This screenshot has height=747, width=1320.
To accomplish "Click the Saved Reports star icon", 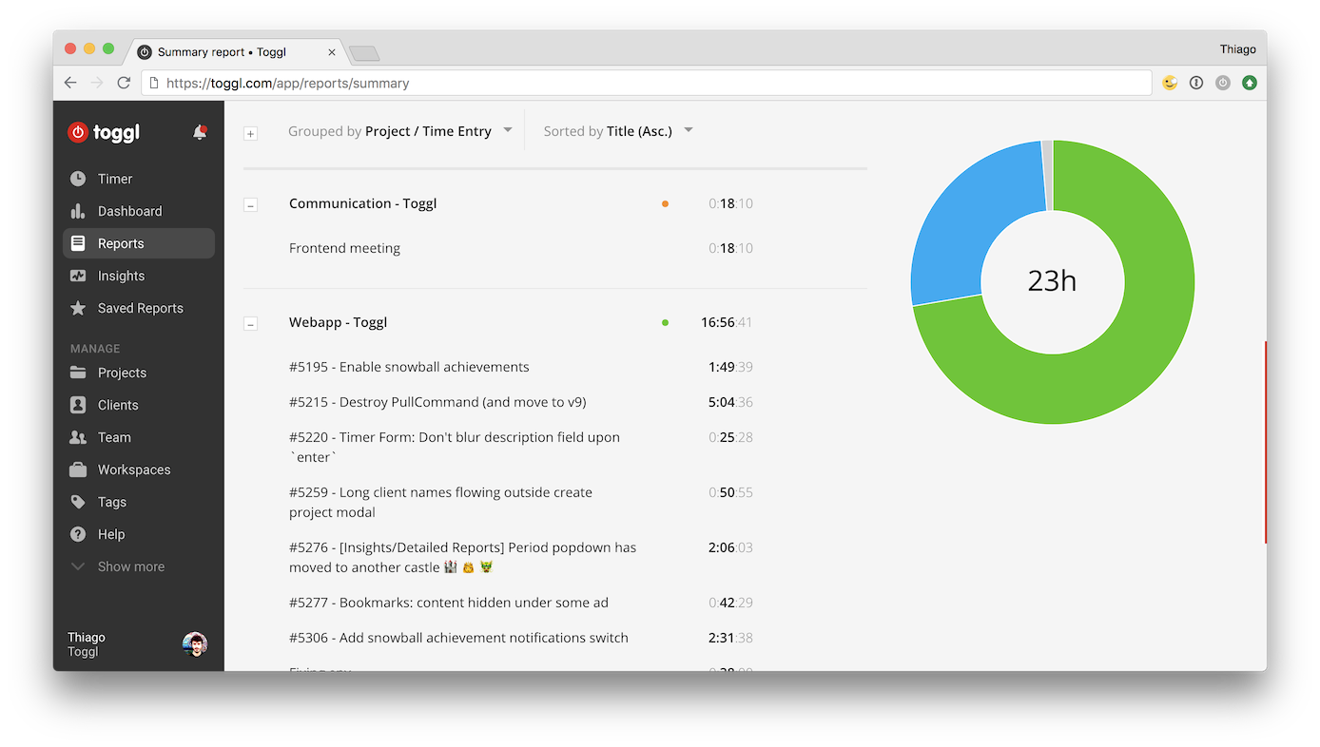I will 78,308.
